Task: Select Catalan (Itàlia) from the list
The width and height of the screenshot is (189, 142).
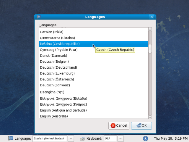Action: 52,32
